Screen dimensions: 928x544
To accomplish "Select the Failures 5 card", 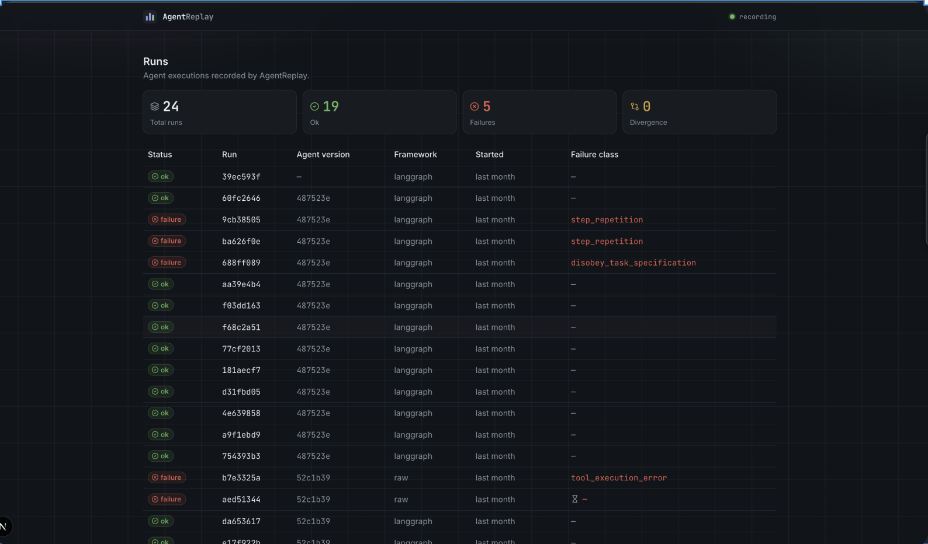I will [x=539, y=112].
